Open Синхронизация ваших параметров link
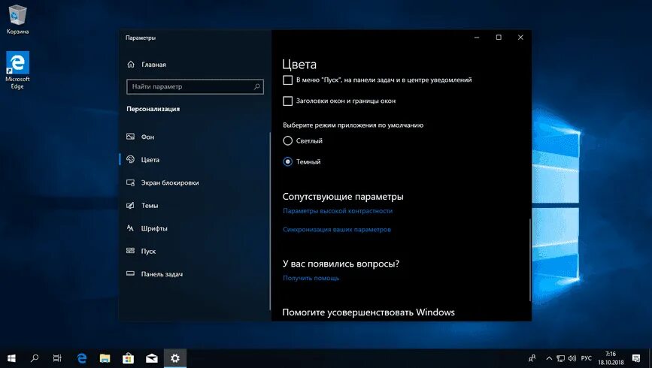This screenshot has width=652, height=368. tap(337, 229)
